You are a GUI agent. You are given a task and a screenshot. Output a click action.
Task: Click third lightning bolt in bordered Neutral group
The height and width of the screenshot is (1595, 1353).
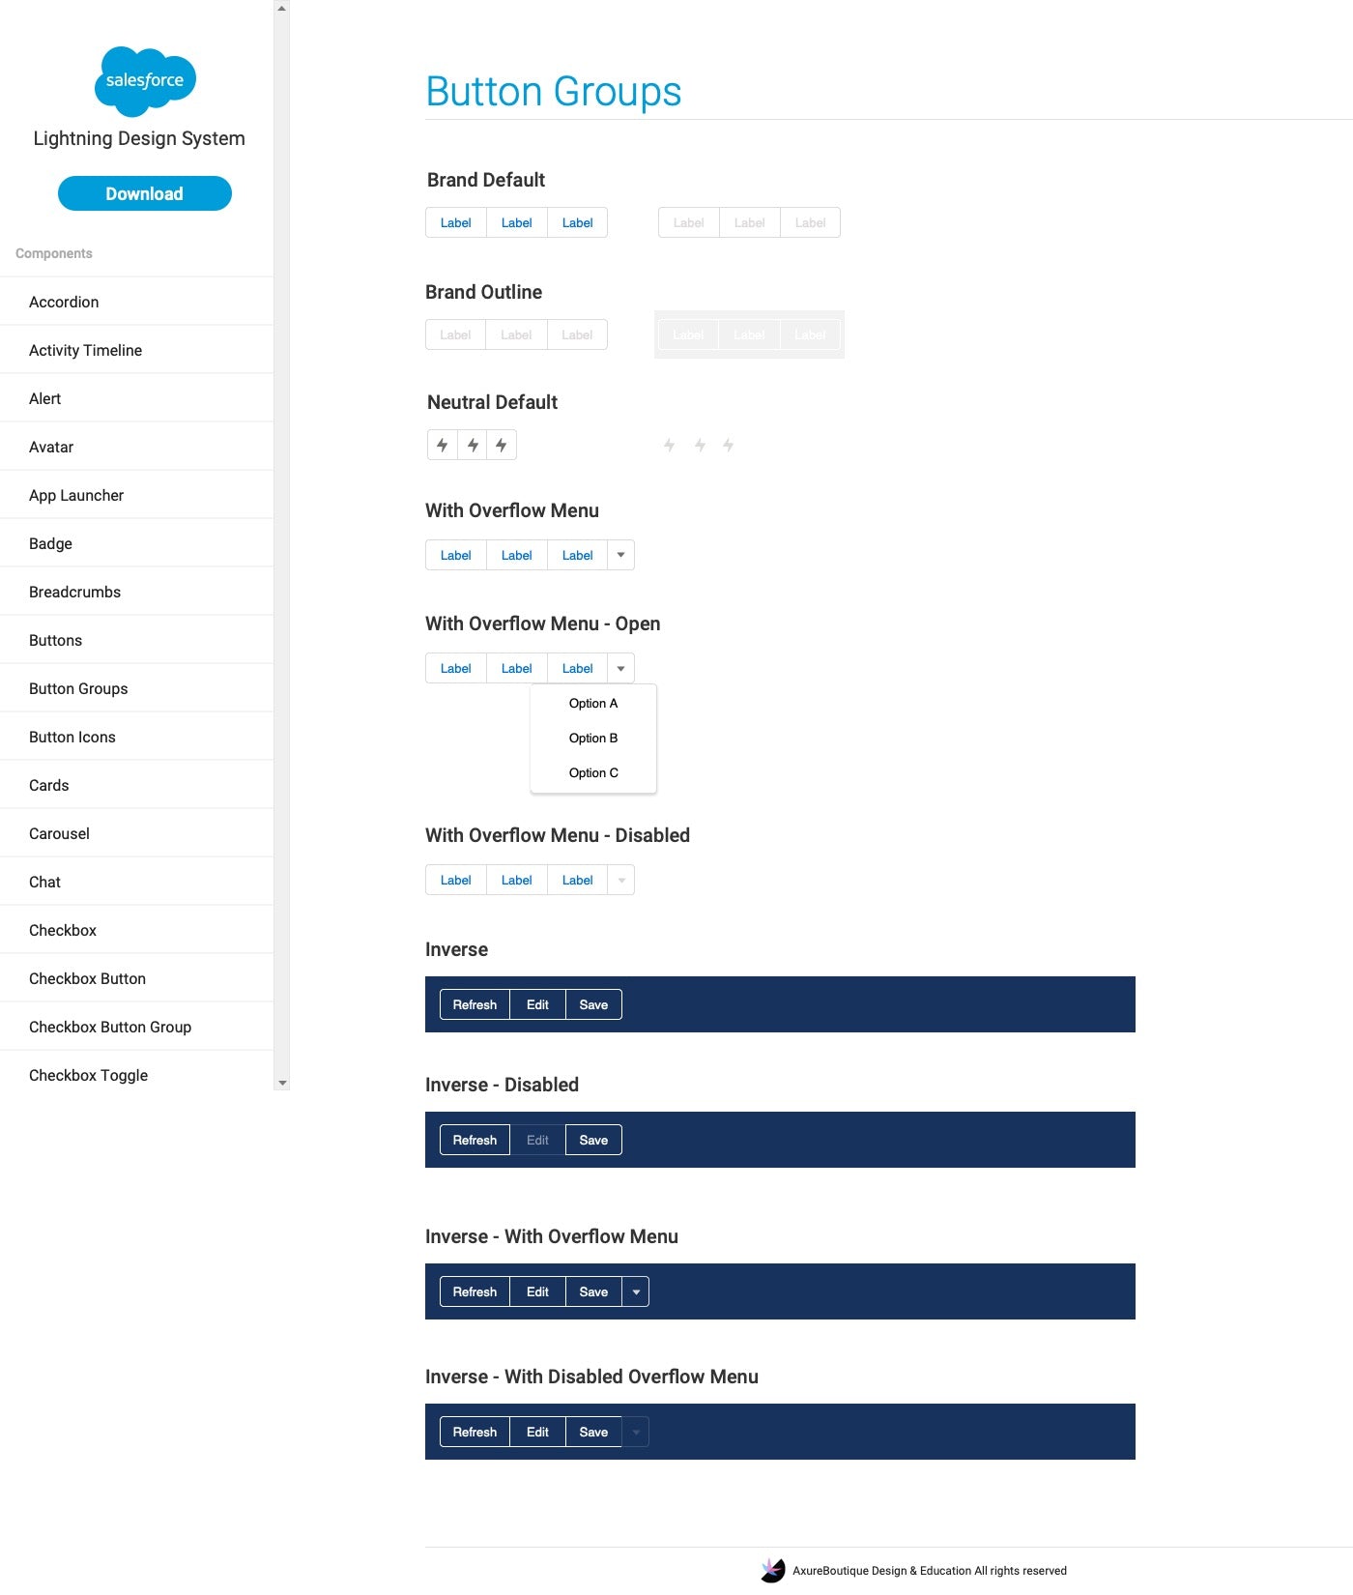click(x=501, y=446)
